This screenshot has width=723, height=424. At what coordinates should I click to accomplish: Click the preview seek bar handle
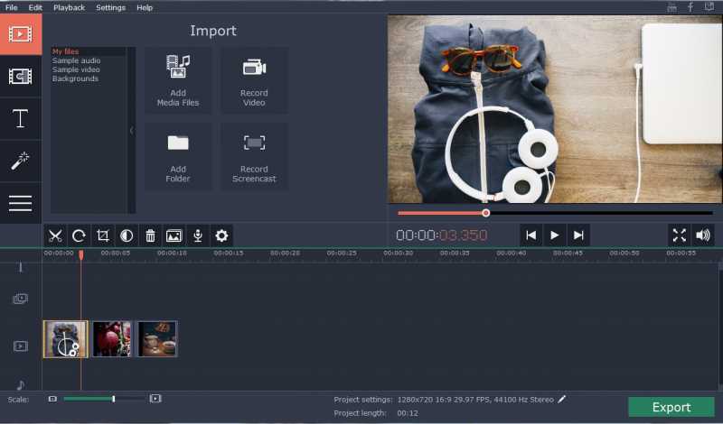click(485, 213)
